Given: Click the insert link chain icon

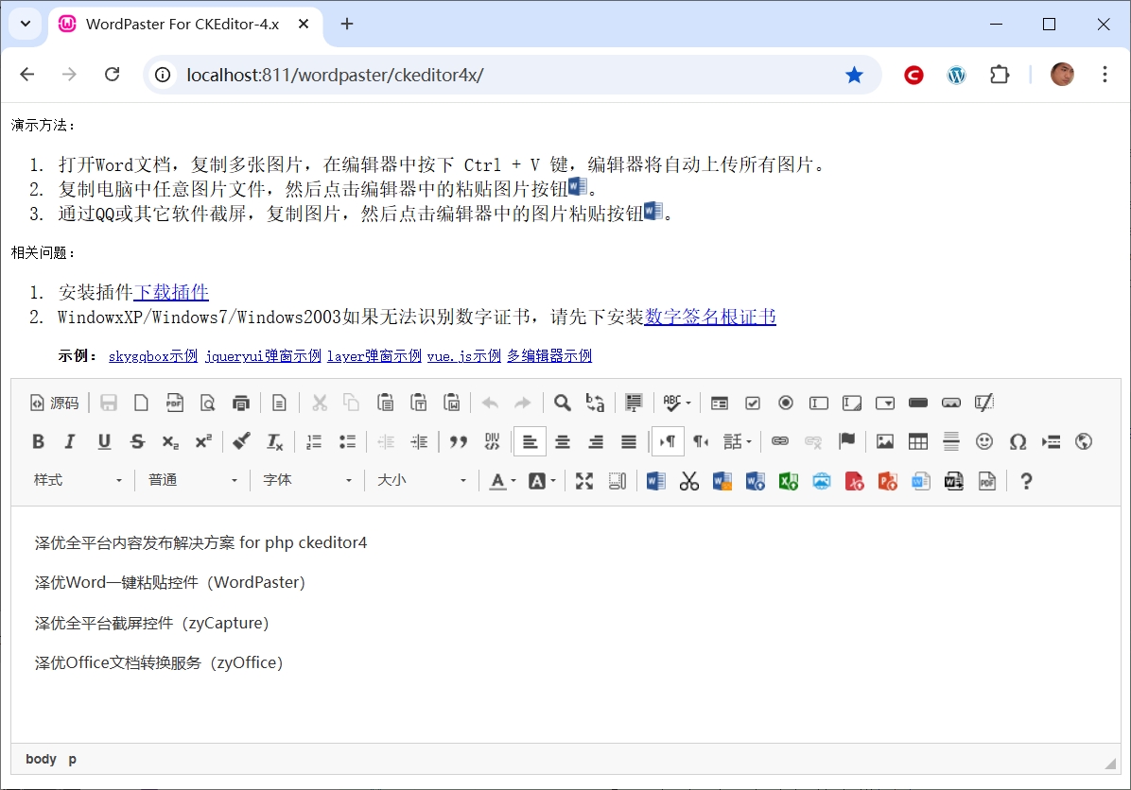Looking at the screenshot, I should coord(780,441).
